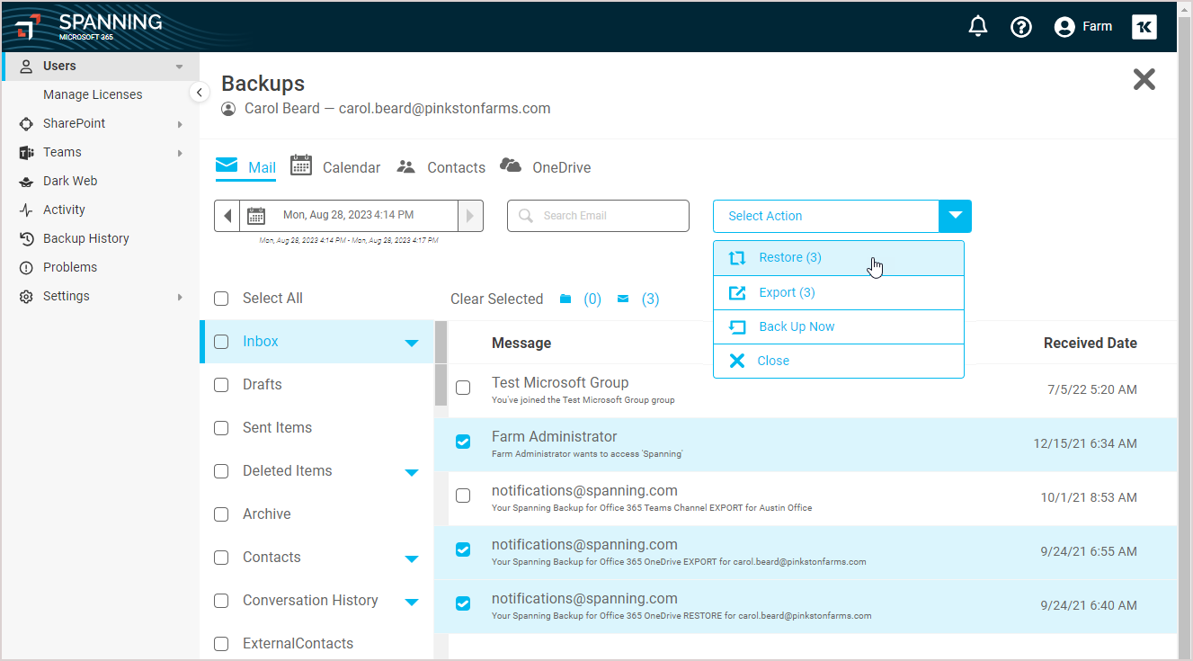The width and height of the screenshot is (1193, 661).
Task: Choose Export (3) from action menu
Action: pyautogui.click(x=839, y=292)
